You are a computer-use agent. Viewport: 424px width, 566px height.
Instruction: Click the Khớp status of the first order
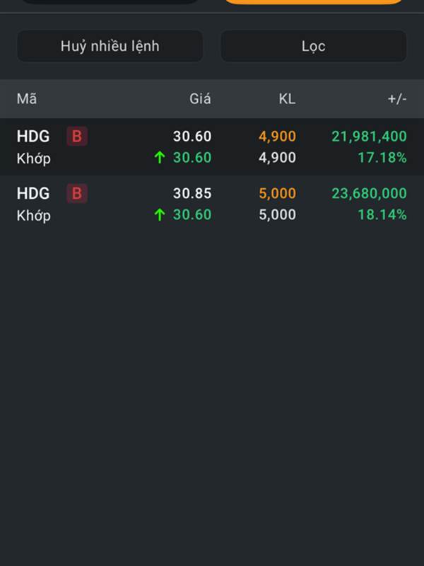[x=34, y=158]
